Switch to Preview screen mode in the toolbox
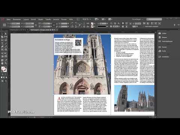Screen dimensions: 180x135 pos(6,81)
